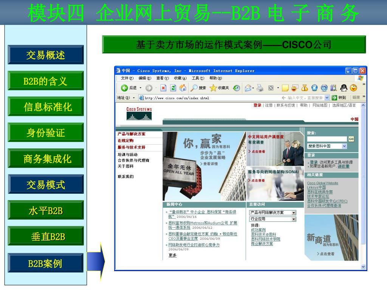Screen dimensions: 387x290
Task: Open the 帮助(H) menu
Action: coord(216,78)
